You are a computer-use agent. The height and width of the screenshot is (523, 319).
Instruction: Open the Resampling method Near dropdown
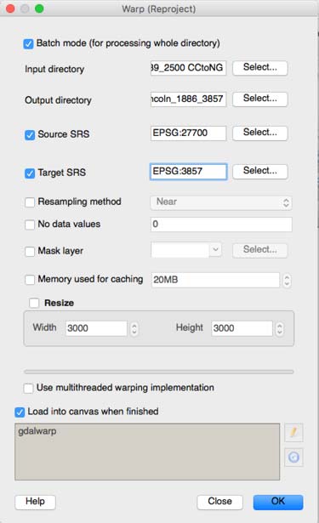(x=221, y=202)
